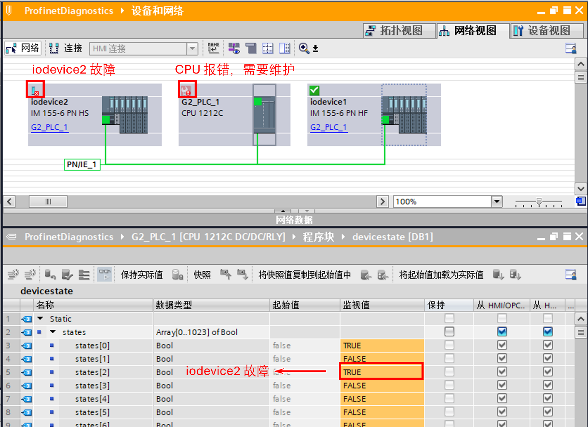Click the 网络数据 network data panel label
The height and width of the screenshot is (427, 588).
[x=294, y=219]
